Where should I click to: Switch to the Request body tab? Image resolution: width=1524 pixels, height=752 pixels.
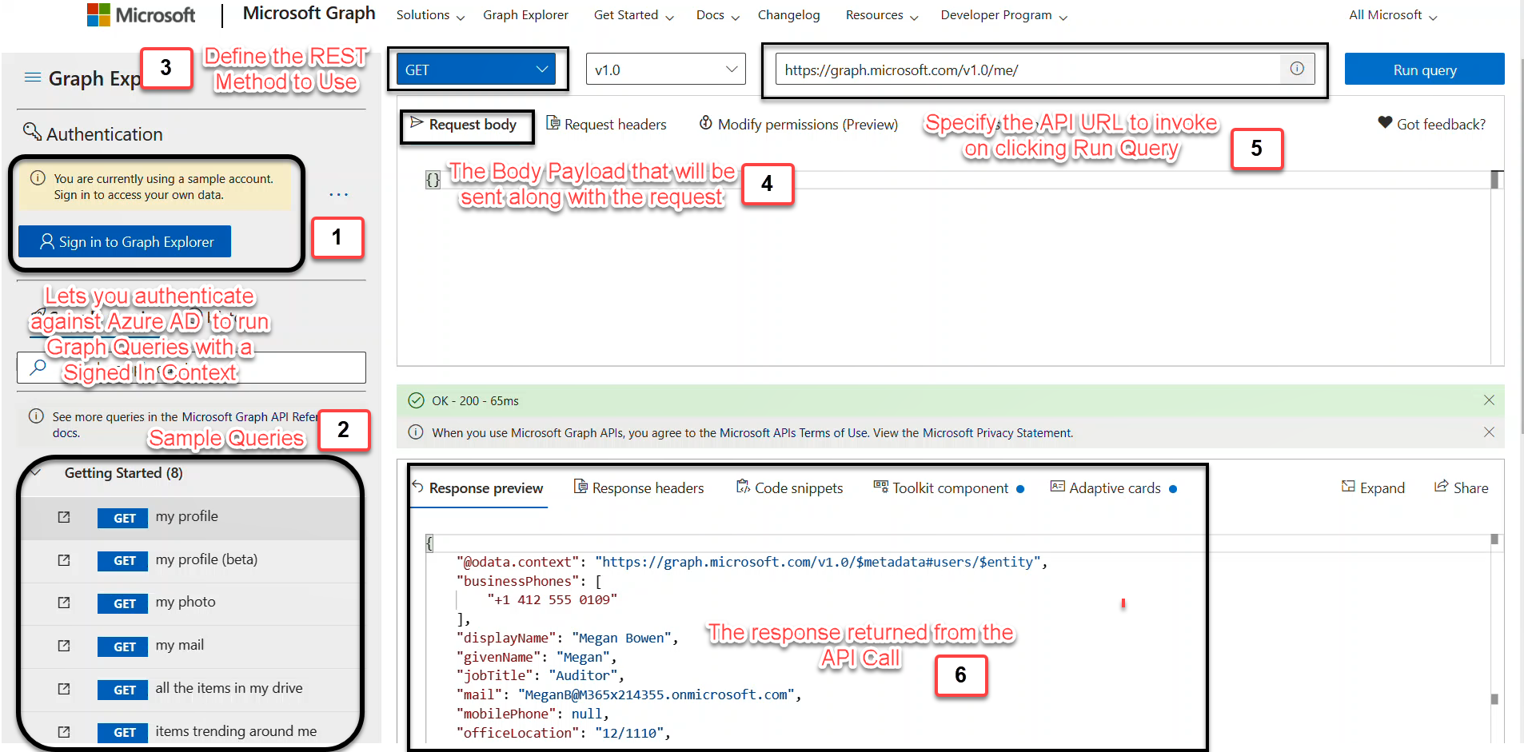[464, 124]
